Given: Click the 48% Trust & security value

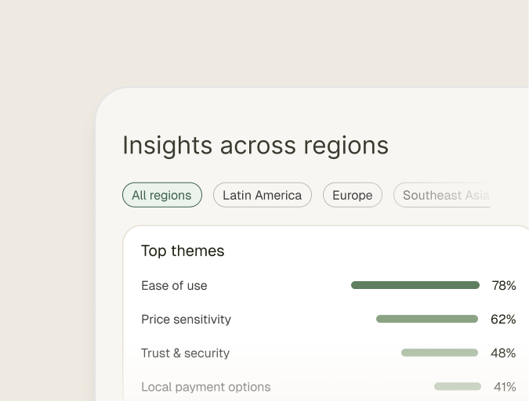Looking at the screenshot, I should tap(503, 353).
